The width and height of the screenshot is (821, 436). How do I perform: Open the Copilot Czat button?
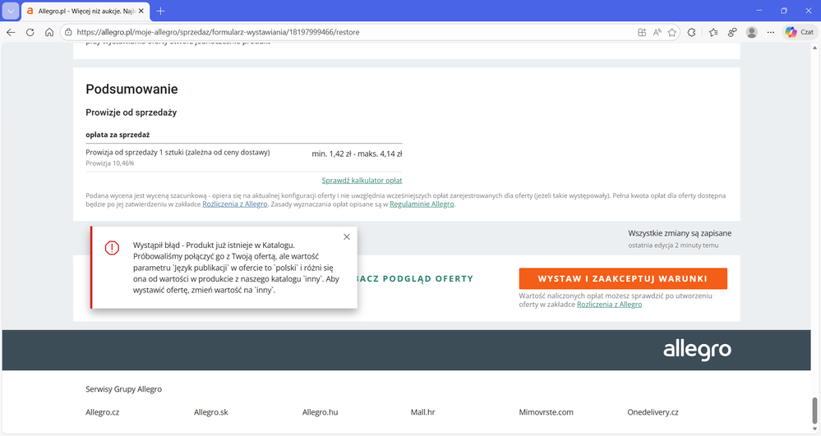pyautogui.click(x=799, y=32)
